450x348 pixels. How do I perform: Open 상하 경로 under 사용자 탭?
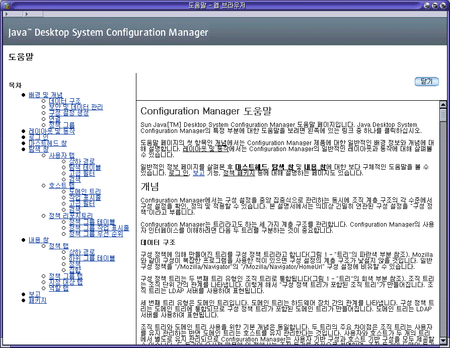[82, 161]
